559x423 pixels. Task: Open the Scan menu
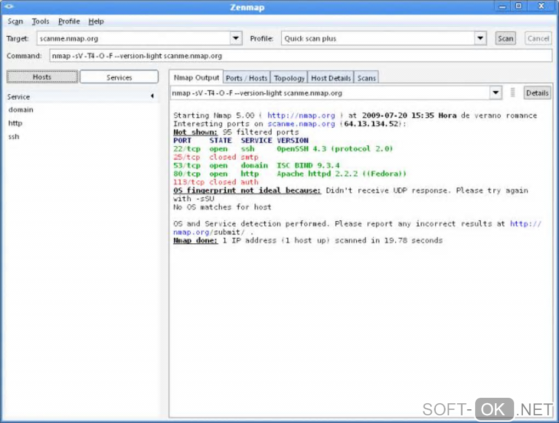tap(15, 21)
